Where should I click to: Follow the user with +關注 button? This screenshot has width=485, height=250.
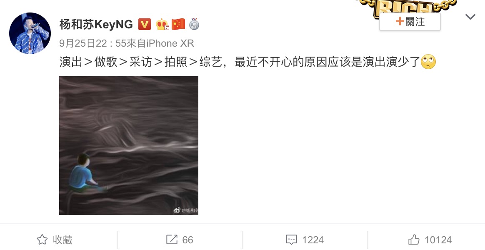(410, 22)
